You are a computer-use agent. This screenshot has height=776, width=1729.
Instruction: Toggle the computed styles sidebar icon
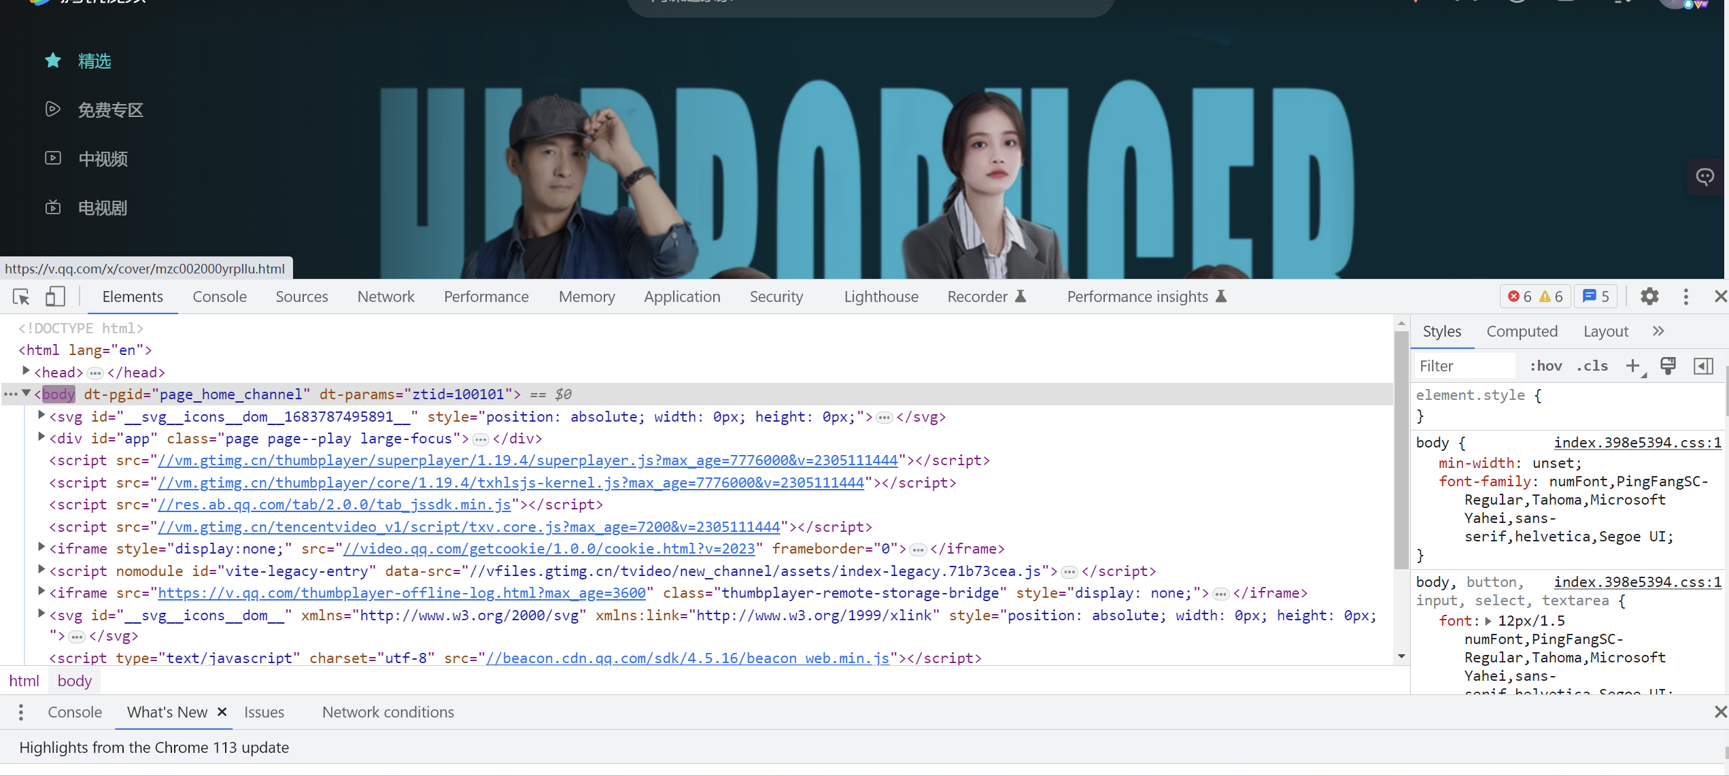coord(1703,366)
